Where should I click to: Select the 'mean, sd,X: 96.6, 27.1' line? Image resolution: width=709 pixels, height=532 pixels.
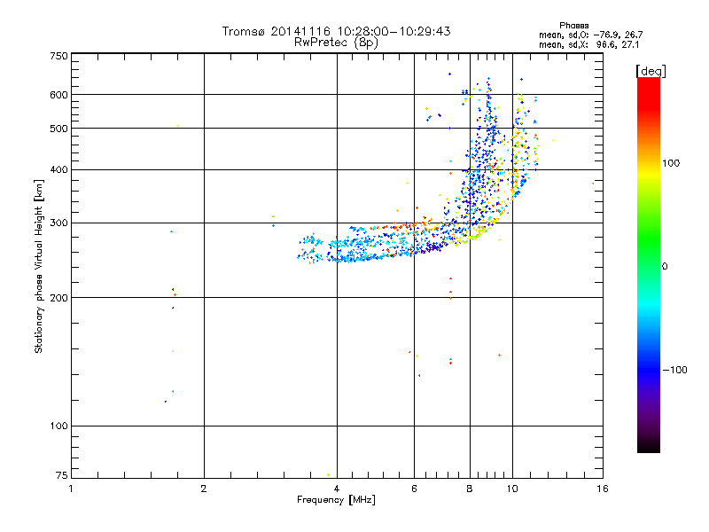point(588,45)
